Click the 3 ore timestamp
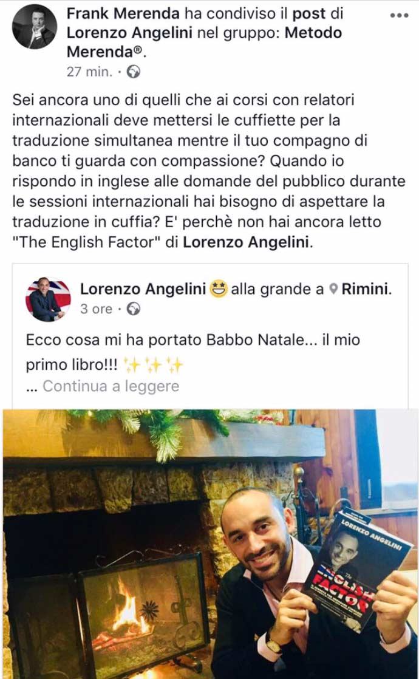This screenshot has width=419, height=679. (x=96, y=309)
